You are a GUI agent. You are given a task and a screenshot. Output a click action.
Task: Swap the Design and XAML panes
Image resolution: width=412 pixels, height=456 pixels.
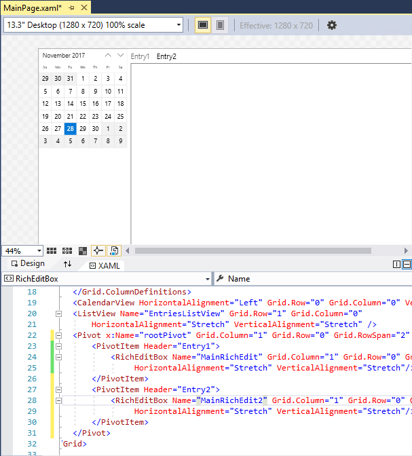pyautogui.click(x=67, y=264)
